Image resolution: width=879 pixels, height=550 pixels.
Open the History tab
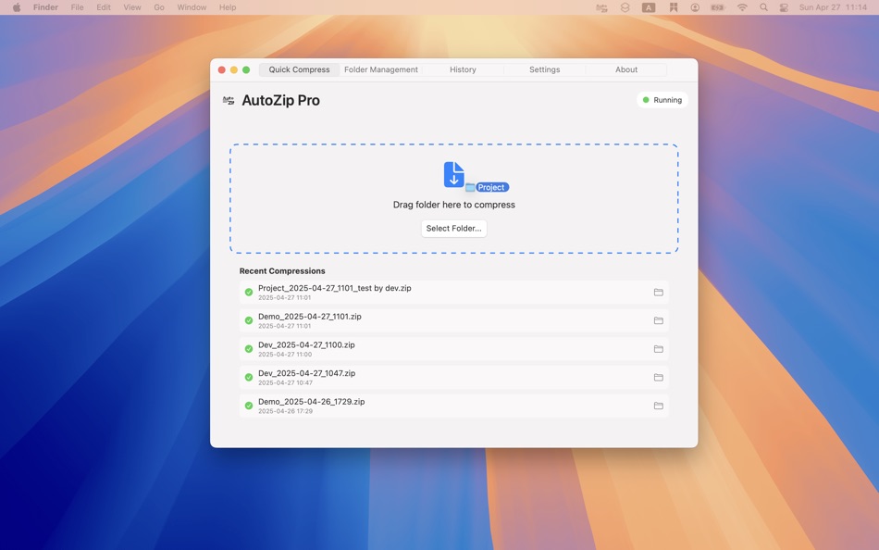tap(463, 69)
